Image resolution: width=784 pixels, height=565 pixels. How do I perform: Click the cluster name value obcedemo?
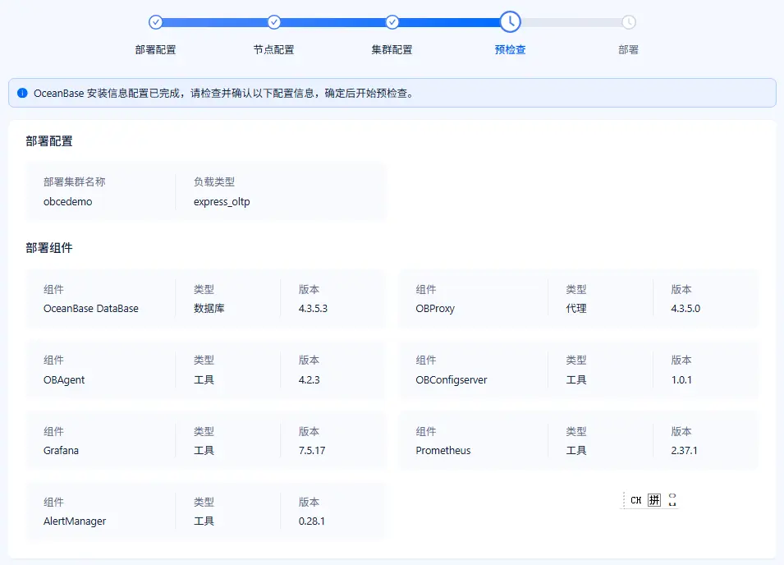(x=68, y=202)
